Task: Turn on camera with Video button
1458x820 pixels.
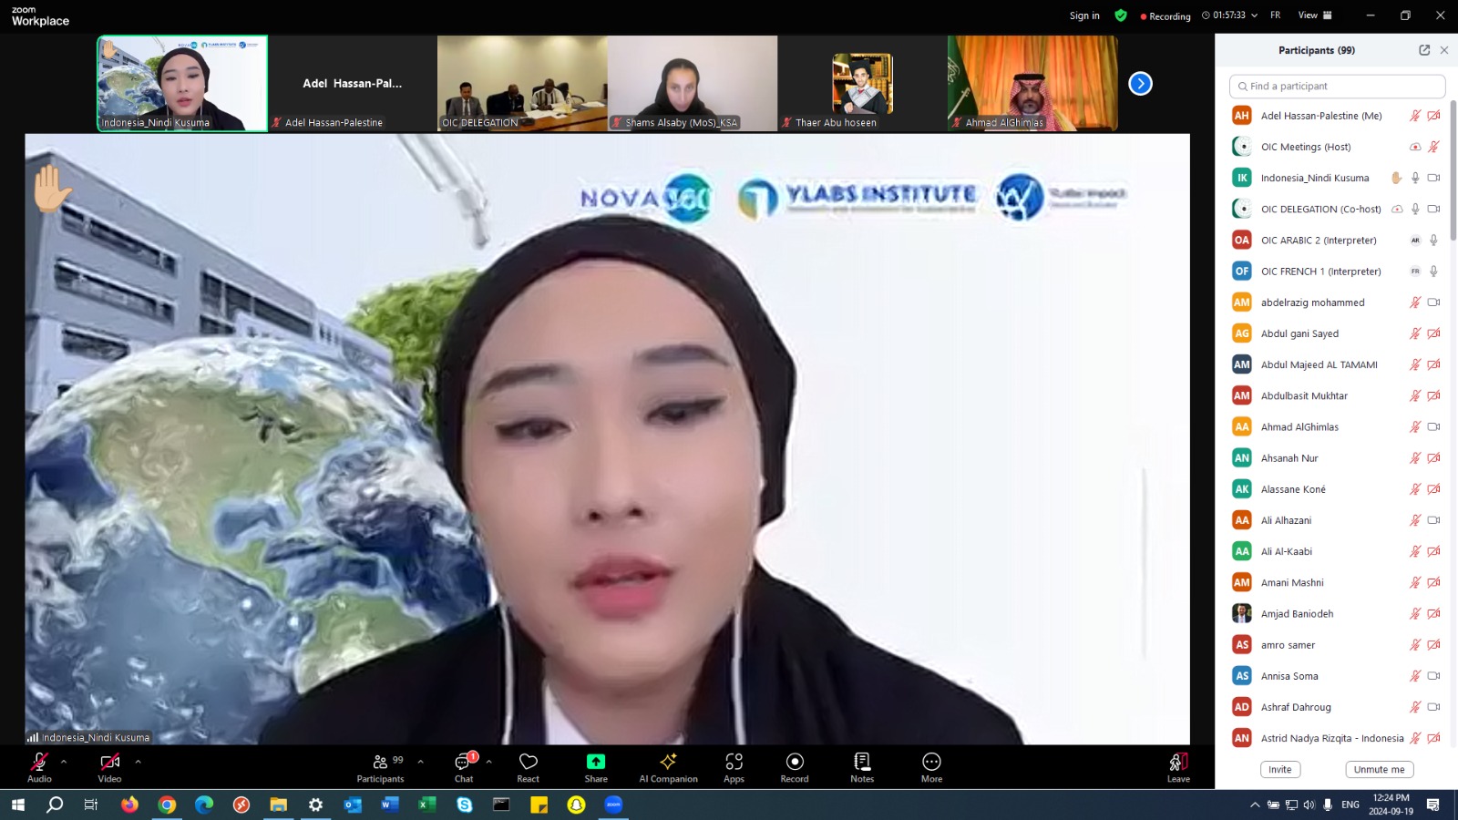Action: (109, 766)
